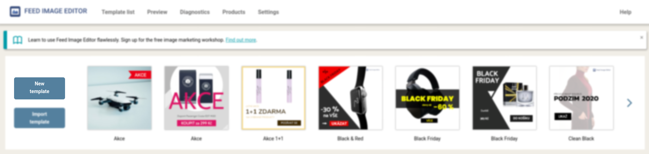Follow the Find out more link
This screenshot has height=154, width=649.
pos(241,40)
